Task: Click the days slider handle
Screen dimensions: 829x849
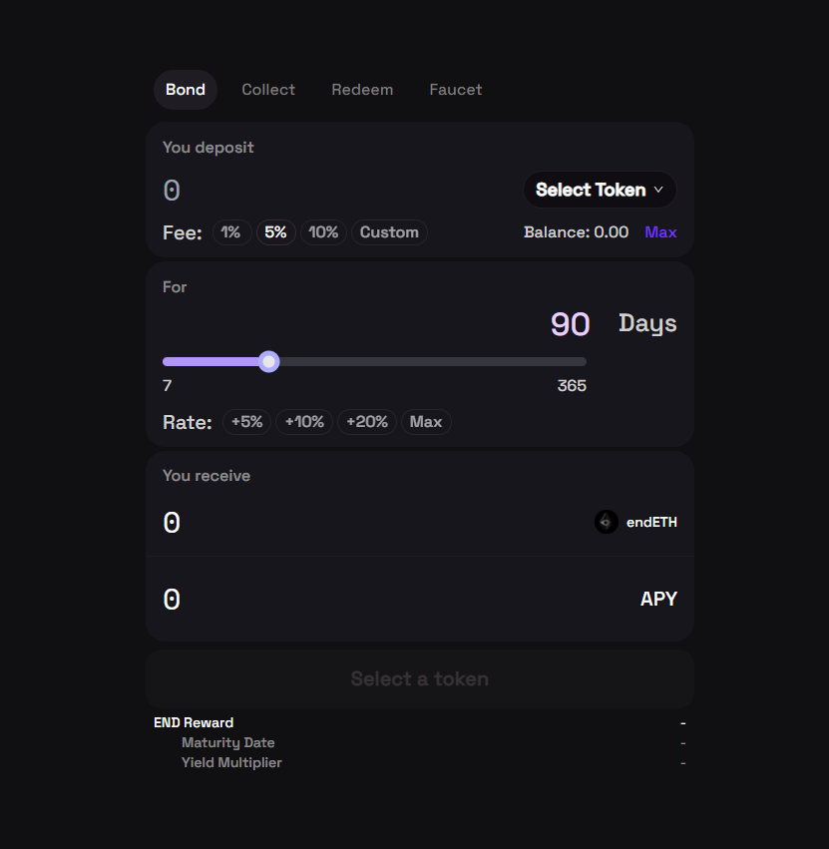Action: coord(268,361)
